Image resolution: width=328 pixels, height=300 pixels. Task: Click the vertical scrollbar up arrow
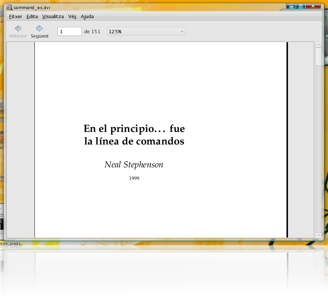[x=318, y=44]
